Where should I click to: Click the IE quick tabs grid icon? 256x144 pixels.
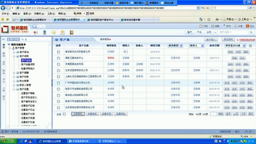pyautogui.click(x=14, y=20)
